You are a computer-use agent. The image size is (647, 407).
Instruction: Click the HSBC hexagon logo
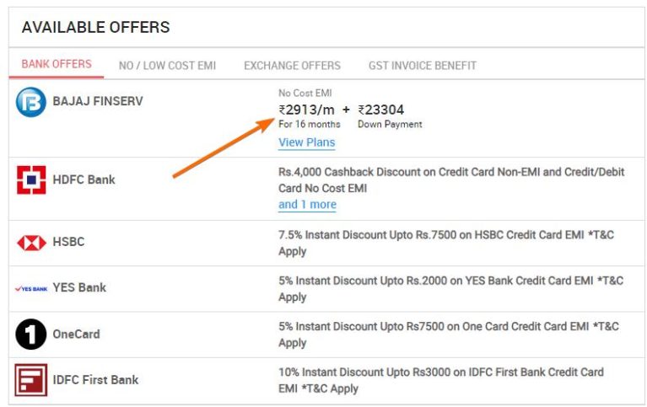click(31, 243)
